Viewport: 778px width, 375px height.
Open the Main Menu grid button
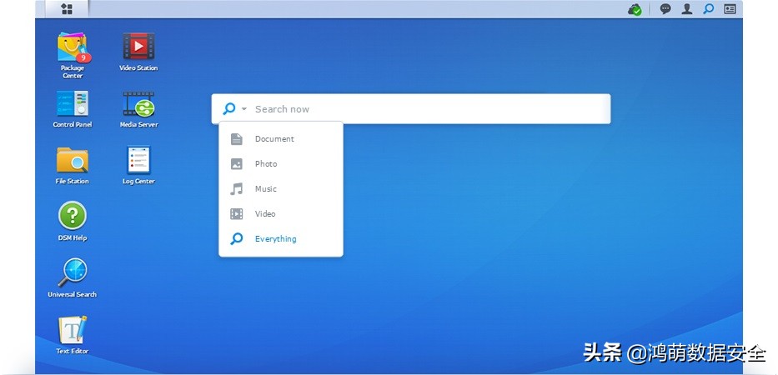coord(67,9)
